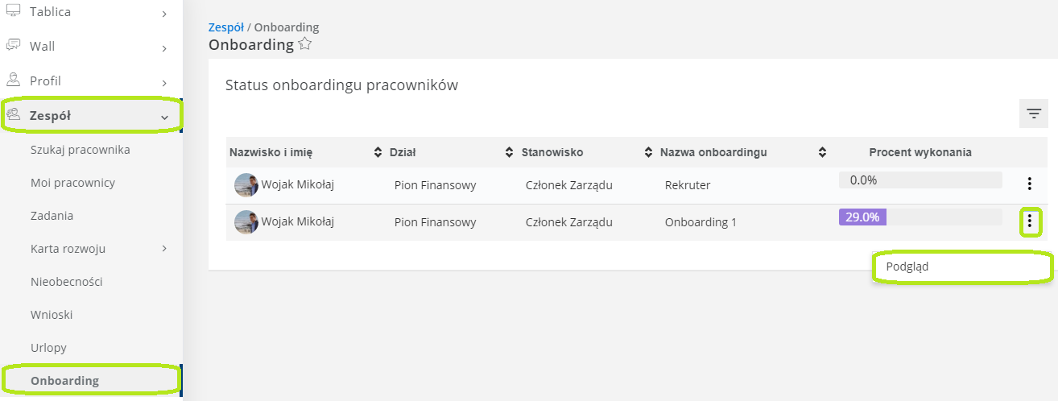Follow the Zespół breadcrumb link
Image resolution: width=1058 pixels, height=401 pixels.
tap(226, 27)
